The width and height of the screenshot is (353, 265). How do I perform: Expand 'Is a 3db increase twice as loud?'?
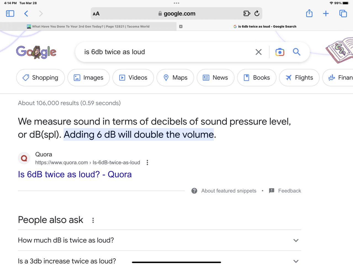296,261
